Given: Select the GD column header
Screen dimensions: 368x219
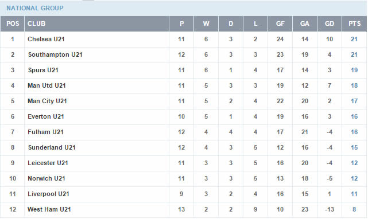Looking at the screenshot, I should click(x=330, y=24).
